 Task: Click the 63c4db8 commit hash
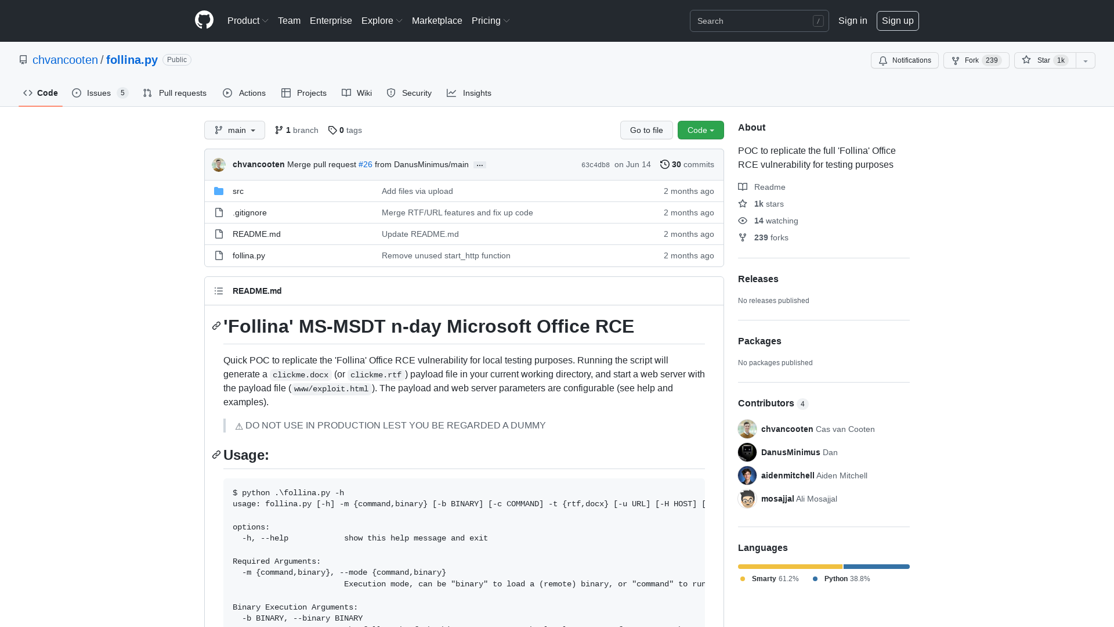[595, 165]
